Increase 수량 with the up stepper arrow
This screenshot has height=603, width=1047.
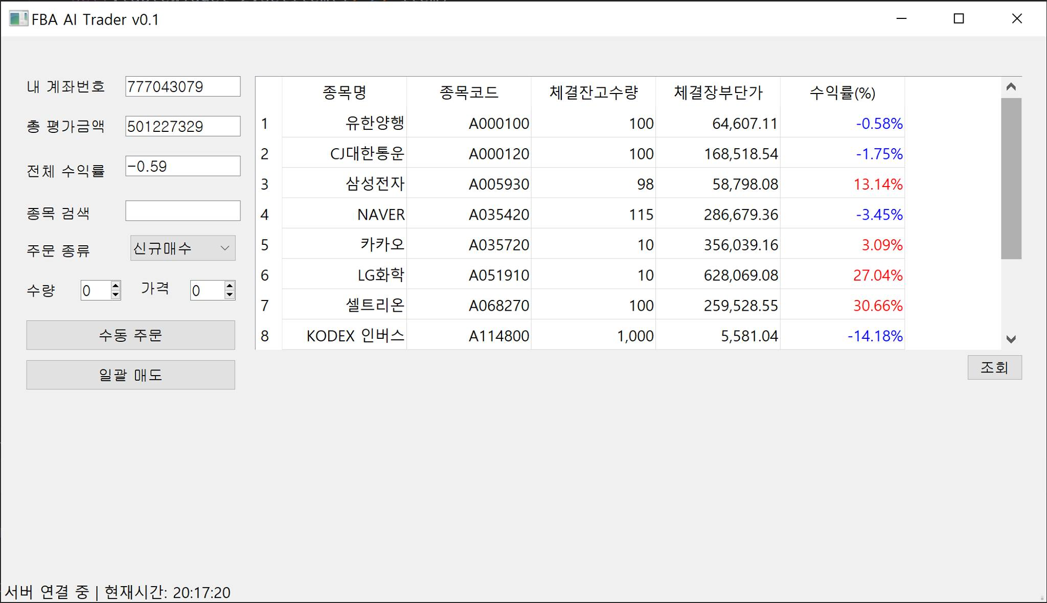tap(116, 286)
